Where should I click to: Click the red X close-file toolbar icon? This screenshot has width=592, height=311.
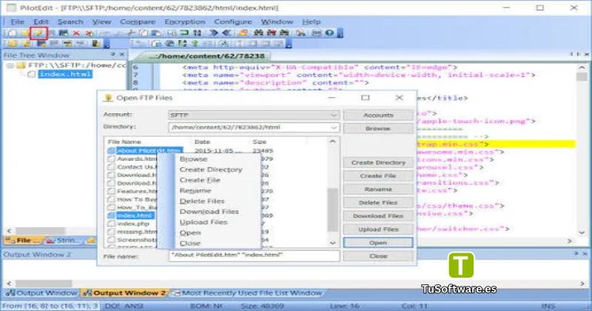(x=76, y=33)
